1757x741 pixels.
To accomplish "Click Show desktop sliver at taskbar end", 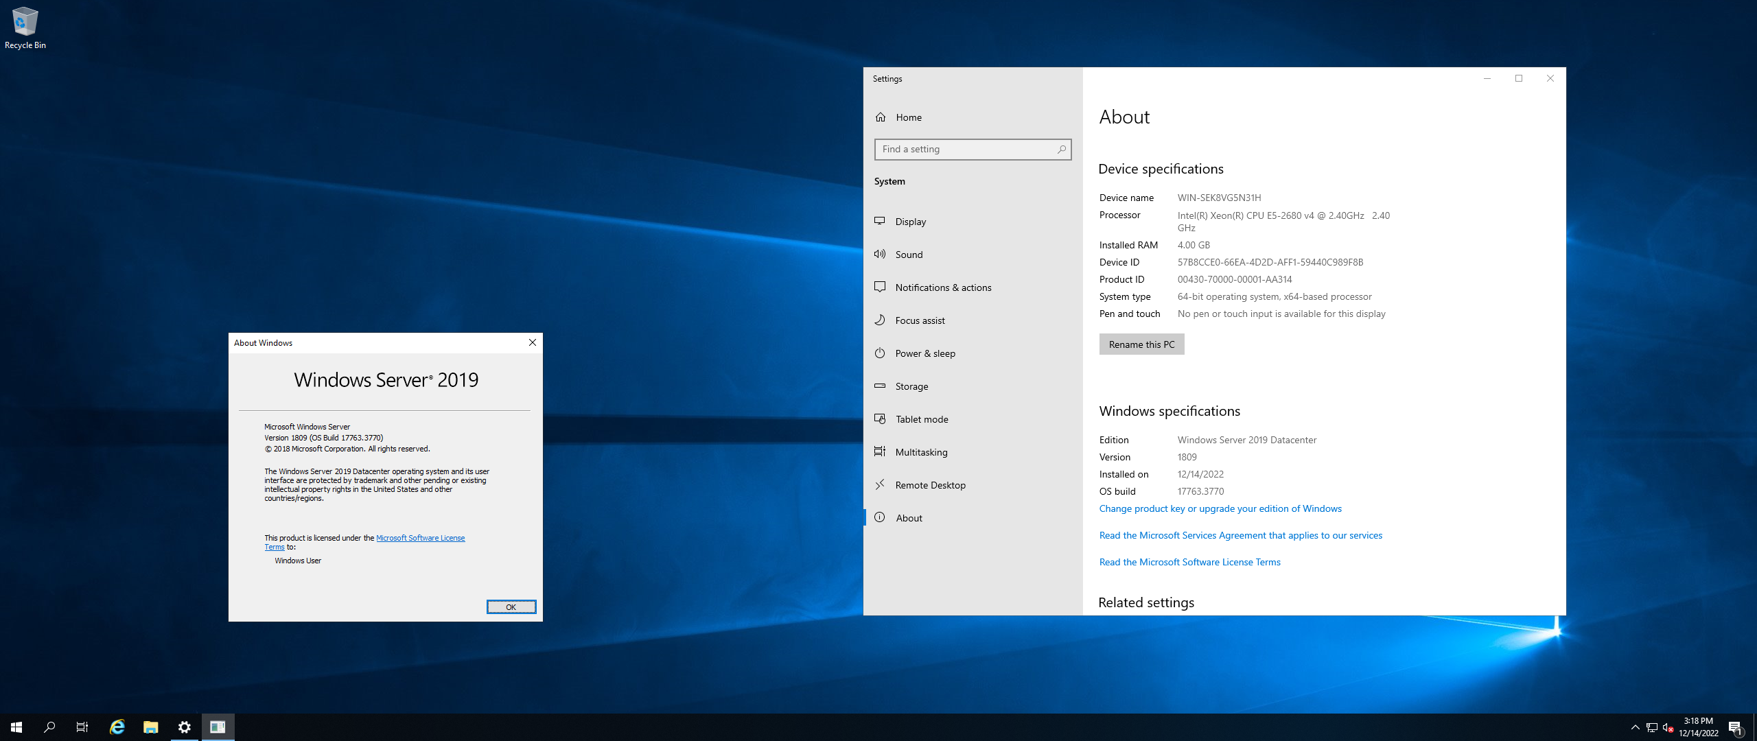I will pos(1754,727).
